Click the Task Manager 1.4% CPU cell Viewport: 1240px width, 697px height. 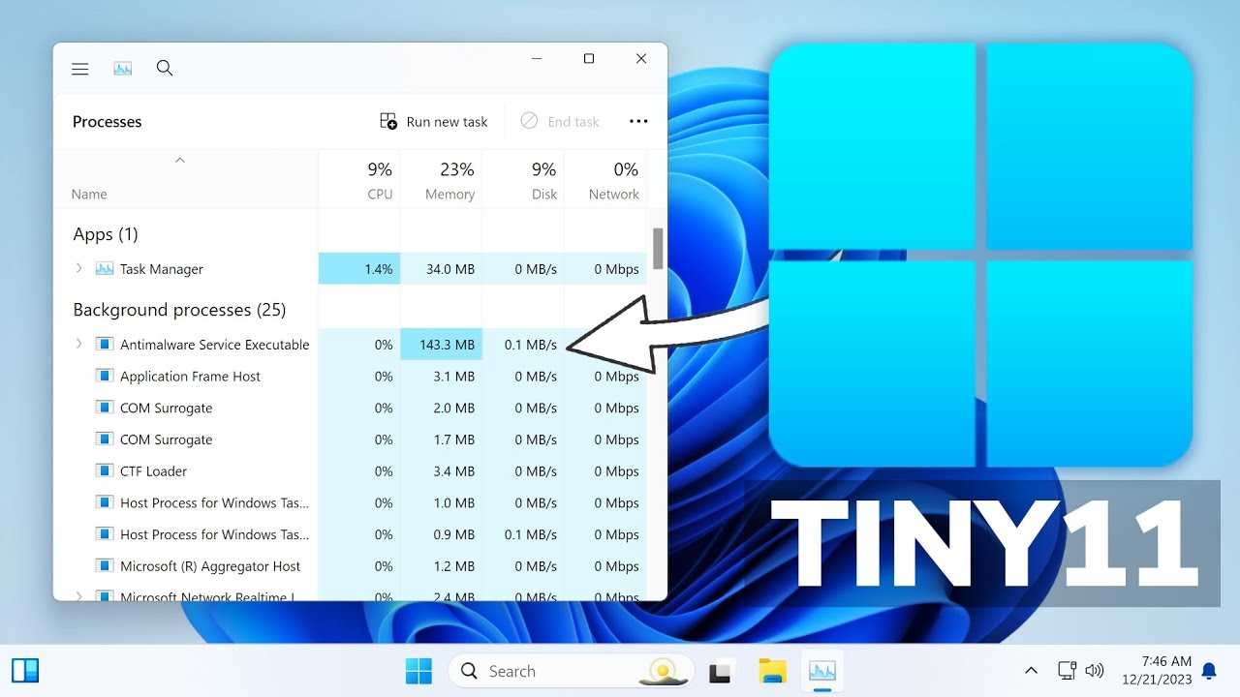point(358,269)
